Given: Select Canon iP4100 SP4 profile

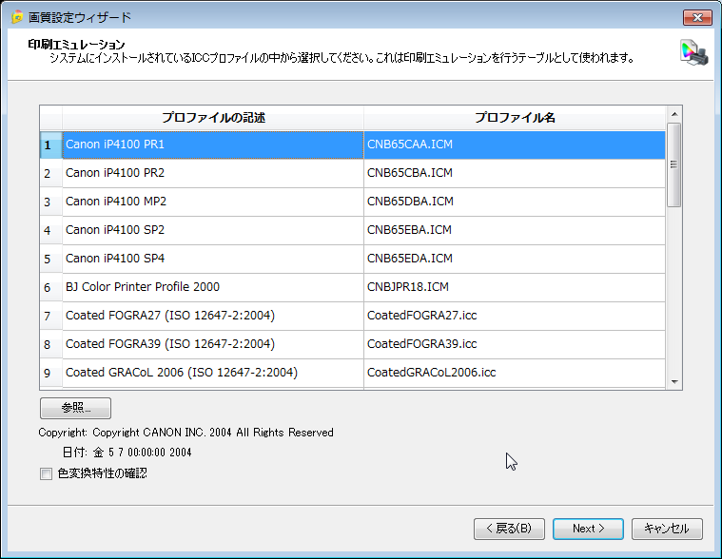Looking at the screenshot, I should tap(211, 259).
